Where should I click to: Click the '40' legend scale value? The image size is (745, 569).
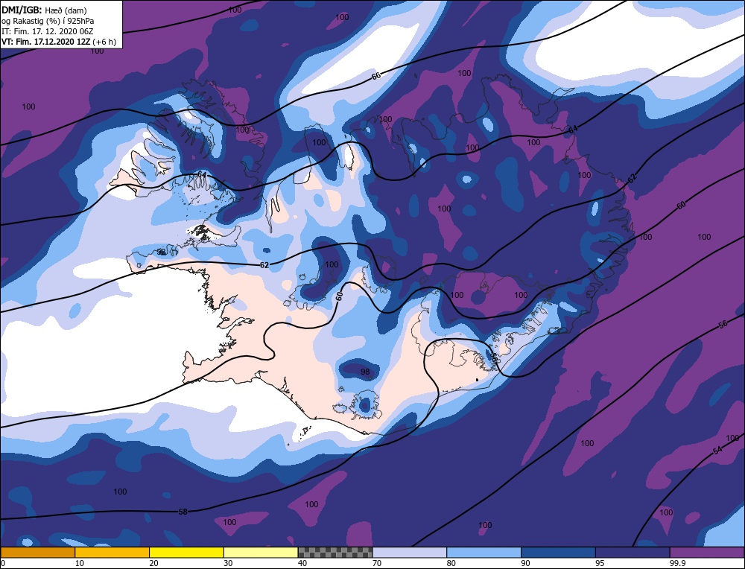coord(302,563)
